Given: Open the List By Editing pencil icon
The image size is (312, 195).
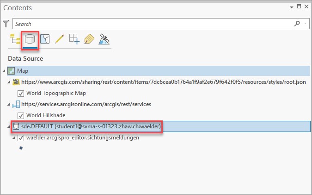Looking at the screenshot, I should [x=59, y=39].
